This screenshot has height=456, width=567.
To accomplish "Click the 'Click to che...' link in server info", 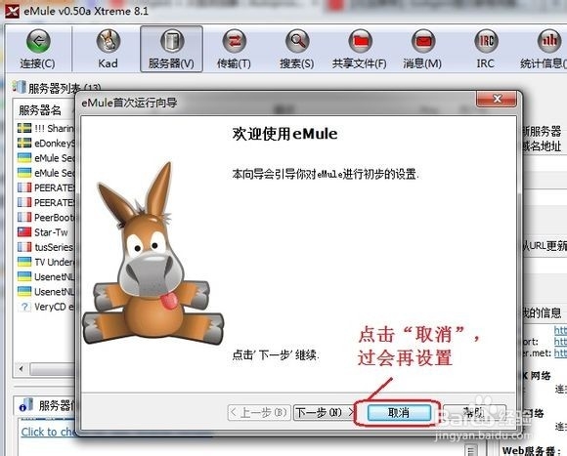I will (48, 432).
